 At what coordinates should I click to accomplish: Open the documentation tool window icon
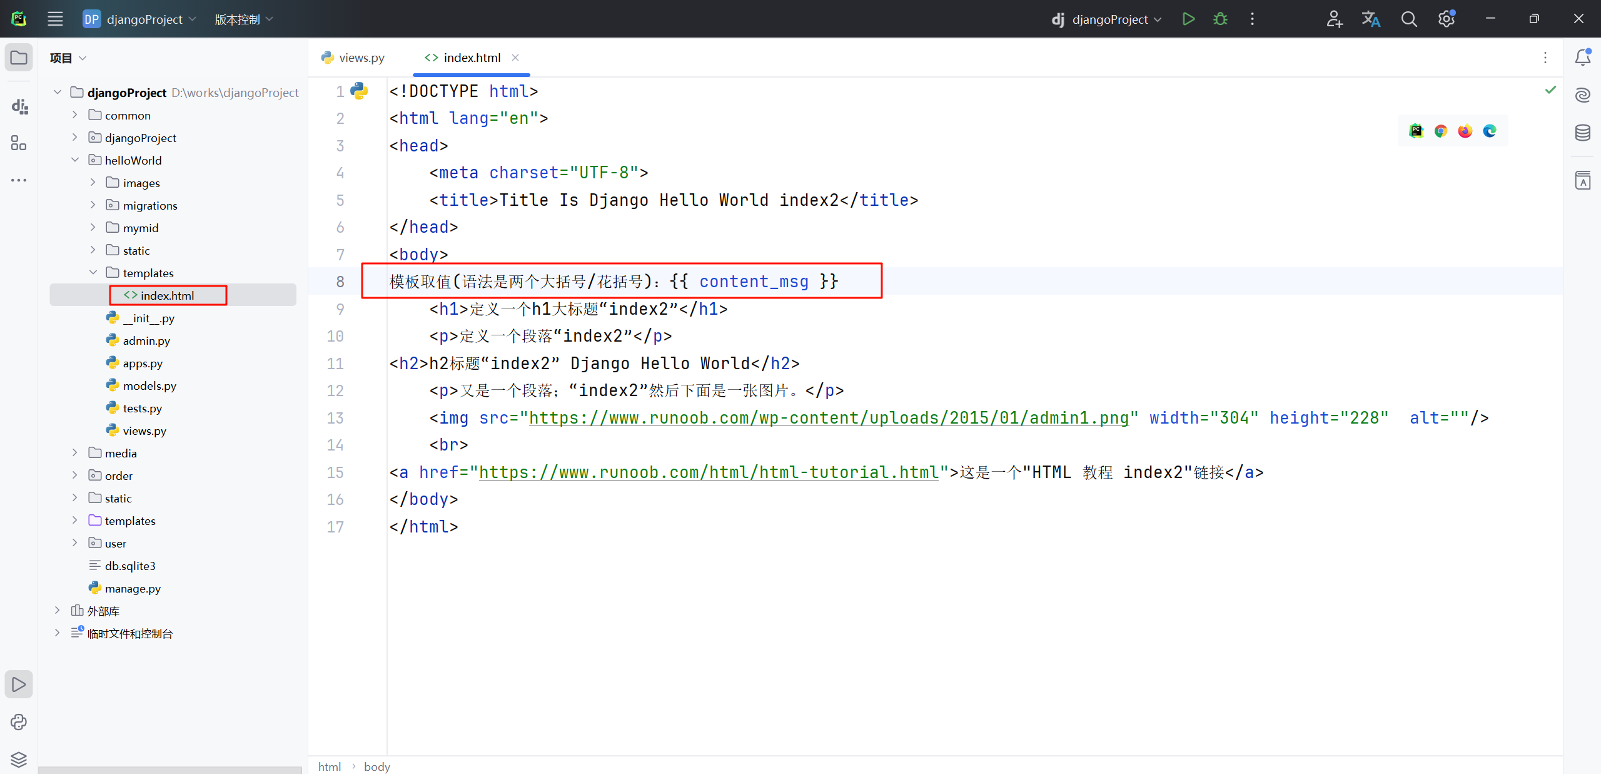coord(1582,180)
